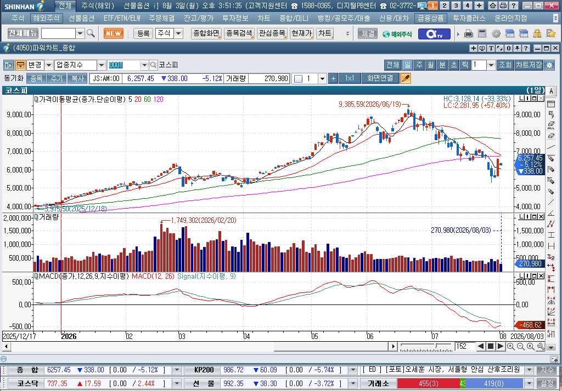
Task: Open the 거래소 advance-decline dropdown
Action: tap(530, 383)
